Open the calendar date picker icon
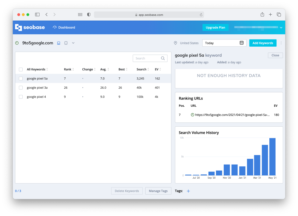298x216 pixels. coord(242,43)
